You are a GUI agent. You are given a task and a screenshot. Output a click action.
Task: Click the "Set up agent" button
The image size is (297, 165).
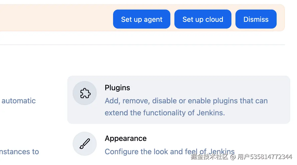point(141,19)
